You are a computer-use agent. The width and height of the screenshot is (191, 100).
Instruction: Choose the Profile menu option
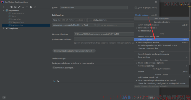(x=161, y=72)
